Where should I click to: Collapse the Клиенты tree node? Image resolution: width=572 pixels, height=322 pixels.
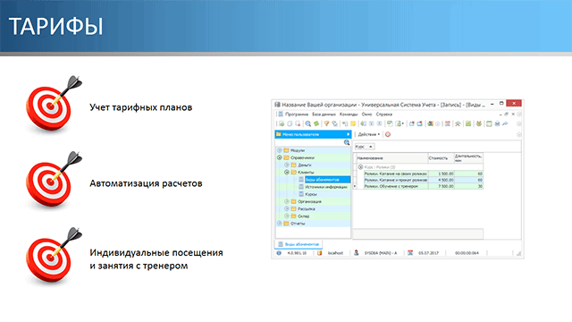click(x=287, y=173)
